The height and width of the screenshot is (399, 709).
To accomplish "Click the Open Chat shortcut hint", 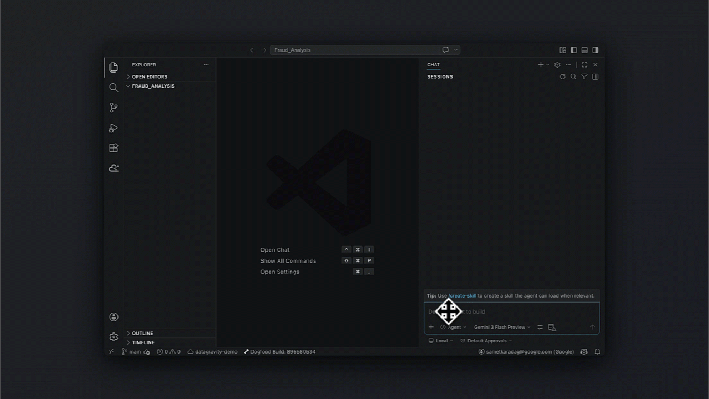I will [275, 250].
